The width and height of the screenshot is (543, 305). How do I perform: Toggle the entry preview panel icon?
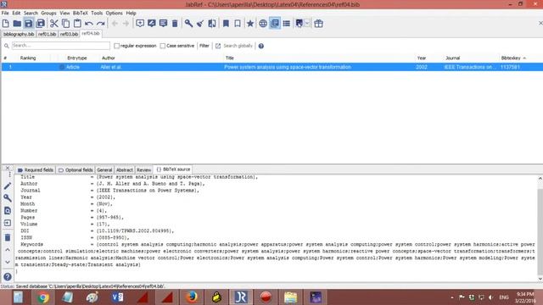275,24
